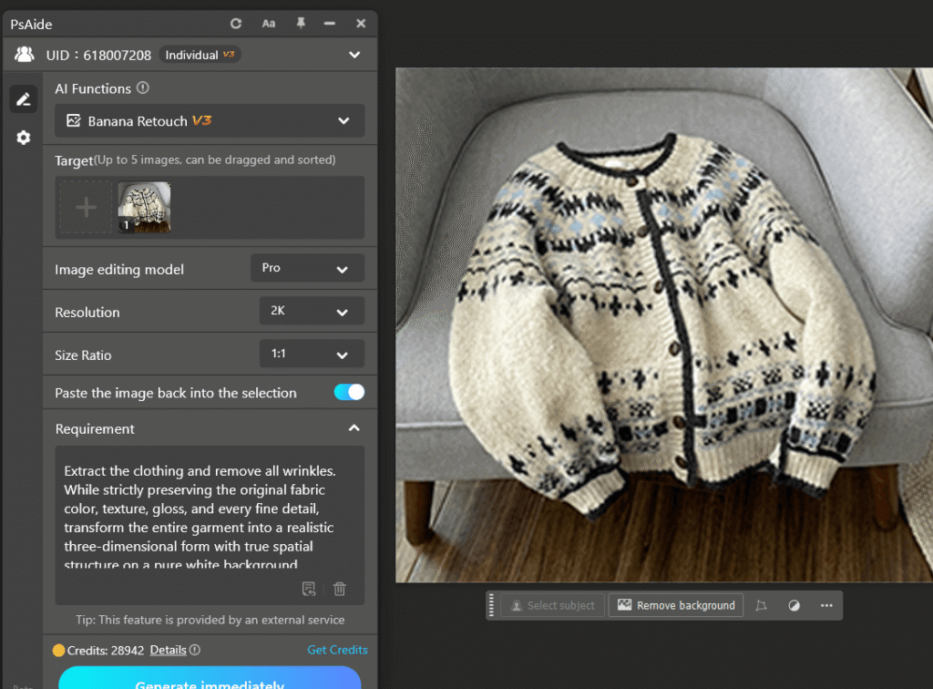Open the prompt template icon beside the trash
933x689 pixels.
coord(309,589)
